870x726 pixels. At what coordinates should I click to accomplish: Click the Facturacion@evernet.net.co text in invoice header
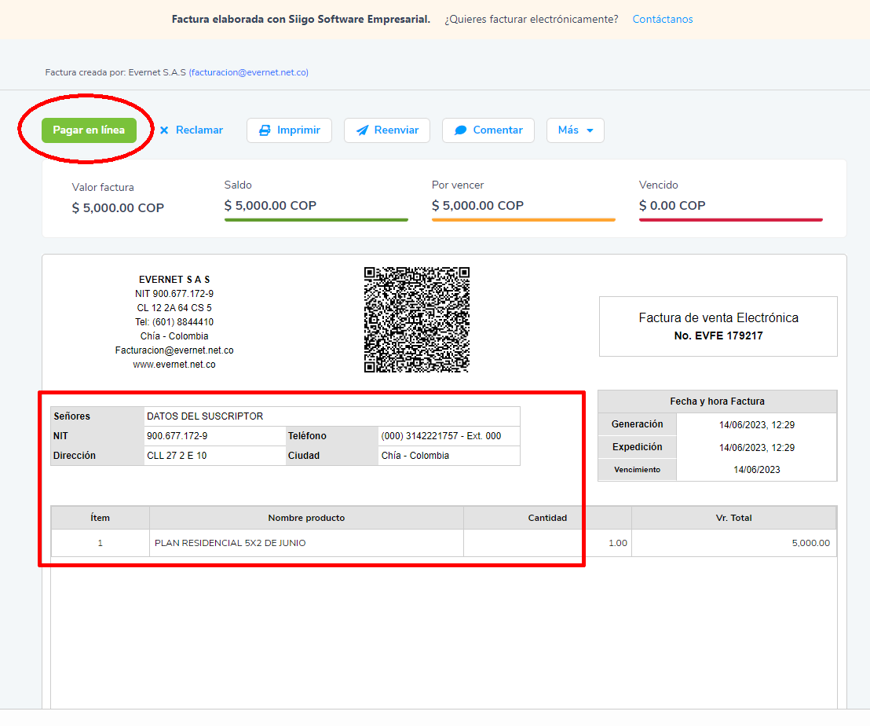174,350
